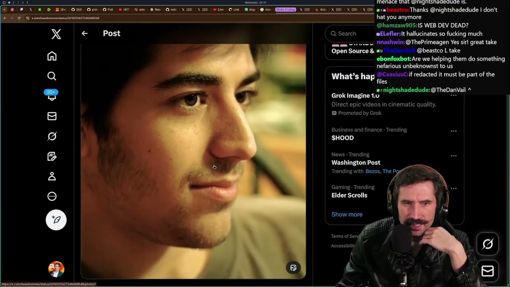This screenshot has height=287, width=510.
Task: Click the site info icon in address bar
Action: click(27, 18)
